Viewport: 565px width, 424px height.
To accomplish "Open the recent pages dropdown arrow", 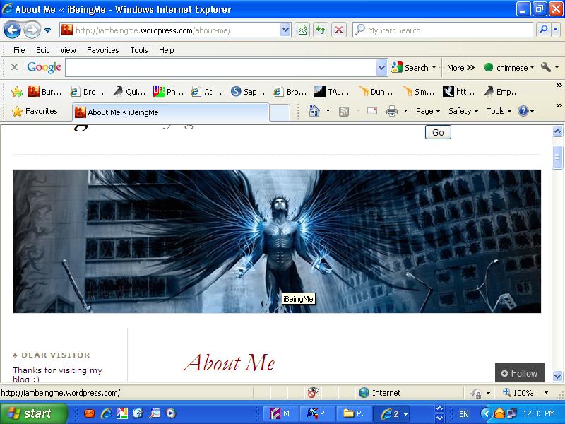I will tap(47, 30).
